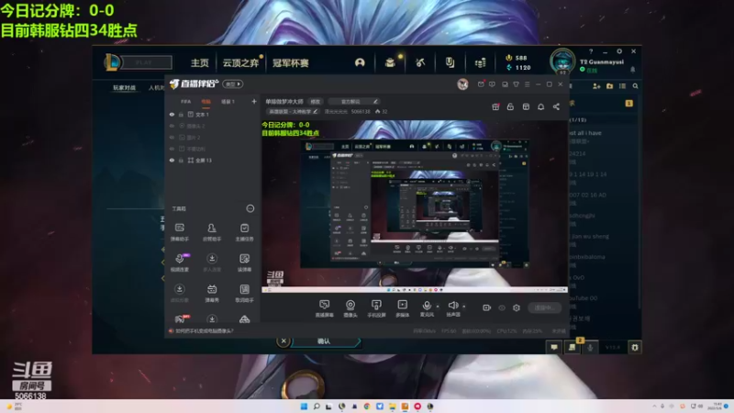
Task: Open 云顶之弈 tab in League client
Action: click(x=240, y=62)
